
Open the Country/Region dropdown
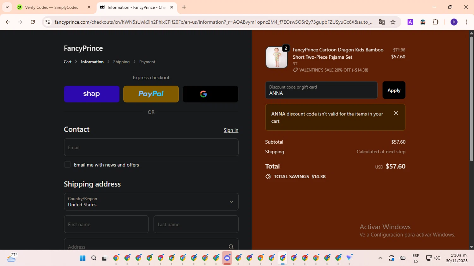point(151,202)
